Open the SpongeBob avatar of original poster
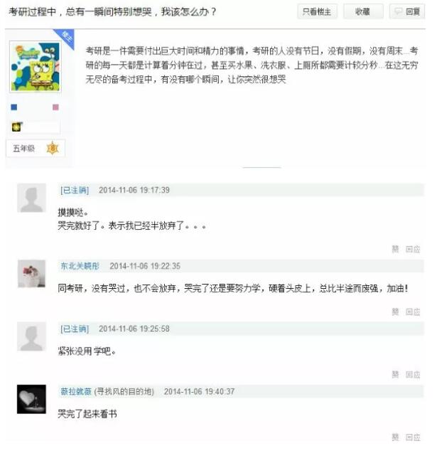The height and width of the screenshot is (451, 437). coord(35,67)
